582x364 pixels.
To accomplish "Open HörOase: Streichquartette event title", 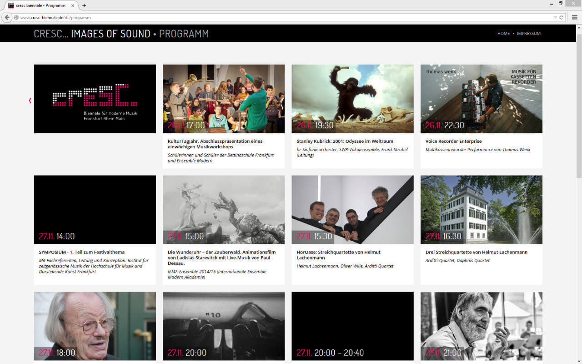I will pos(339,255).
